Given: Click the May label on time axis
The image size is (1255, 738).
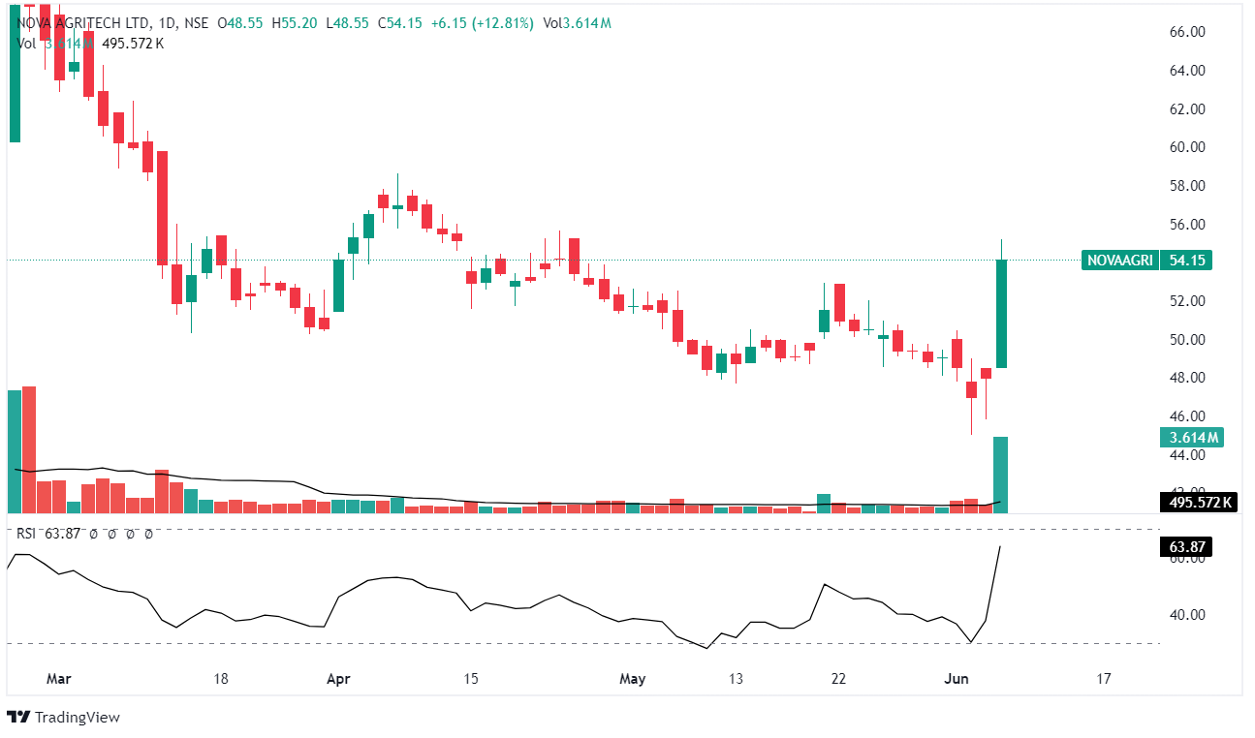Looking at the screenshot, I should tap(632, 679).
